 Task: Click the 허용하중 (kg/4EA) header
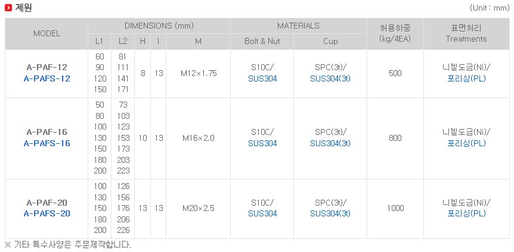pos(395,34)
